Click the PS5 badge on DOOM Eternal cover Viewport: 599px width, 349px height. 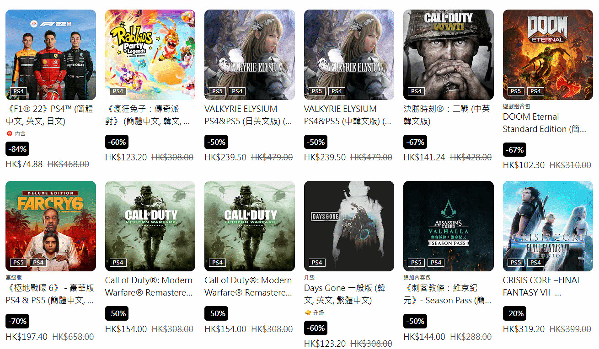pos(515,91)
